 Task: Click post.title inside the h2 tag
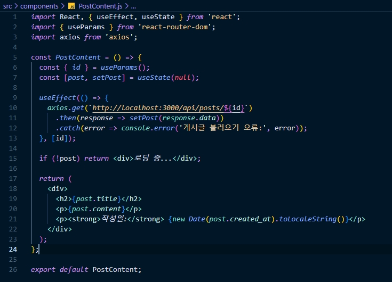point(97,199)
